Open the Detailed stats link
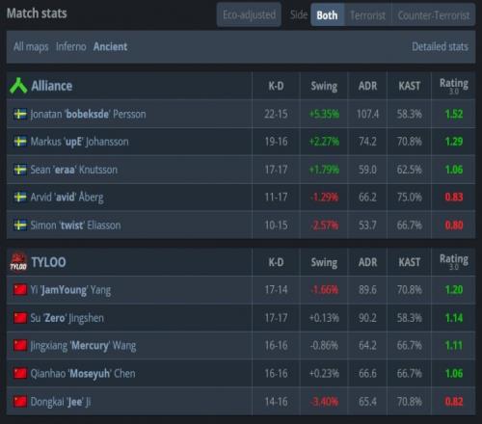482x424 pixels. pyautogui.click(x=440, y=47)
